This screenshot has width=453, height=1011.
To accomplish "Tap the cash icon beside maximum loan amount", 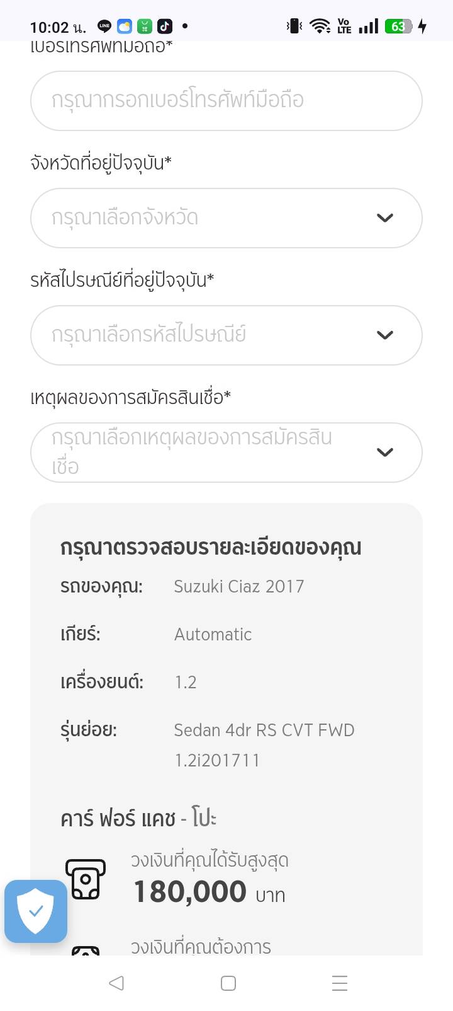I will (x=86, y=879).
